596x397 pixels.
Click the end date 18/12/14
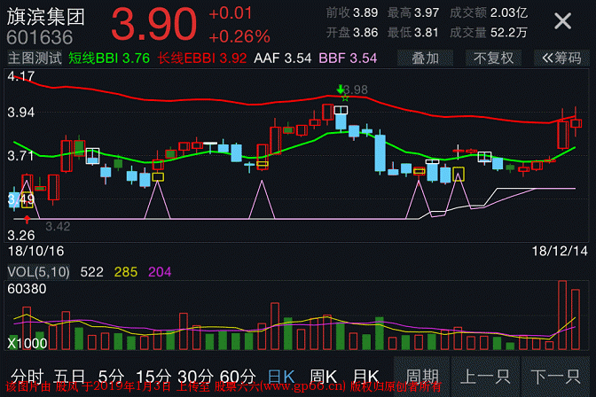[x=560, y=251]
